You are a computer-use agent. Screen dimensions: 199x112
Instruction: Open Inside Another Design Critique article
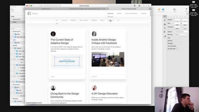tap(104, 41)
